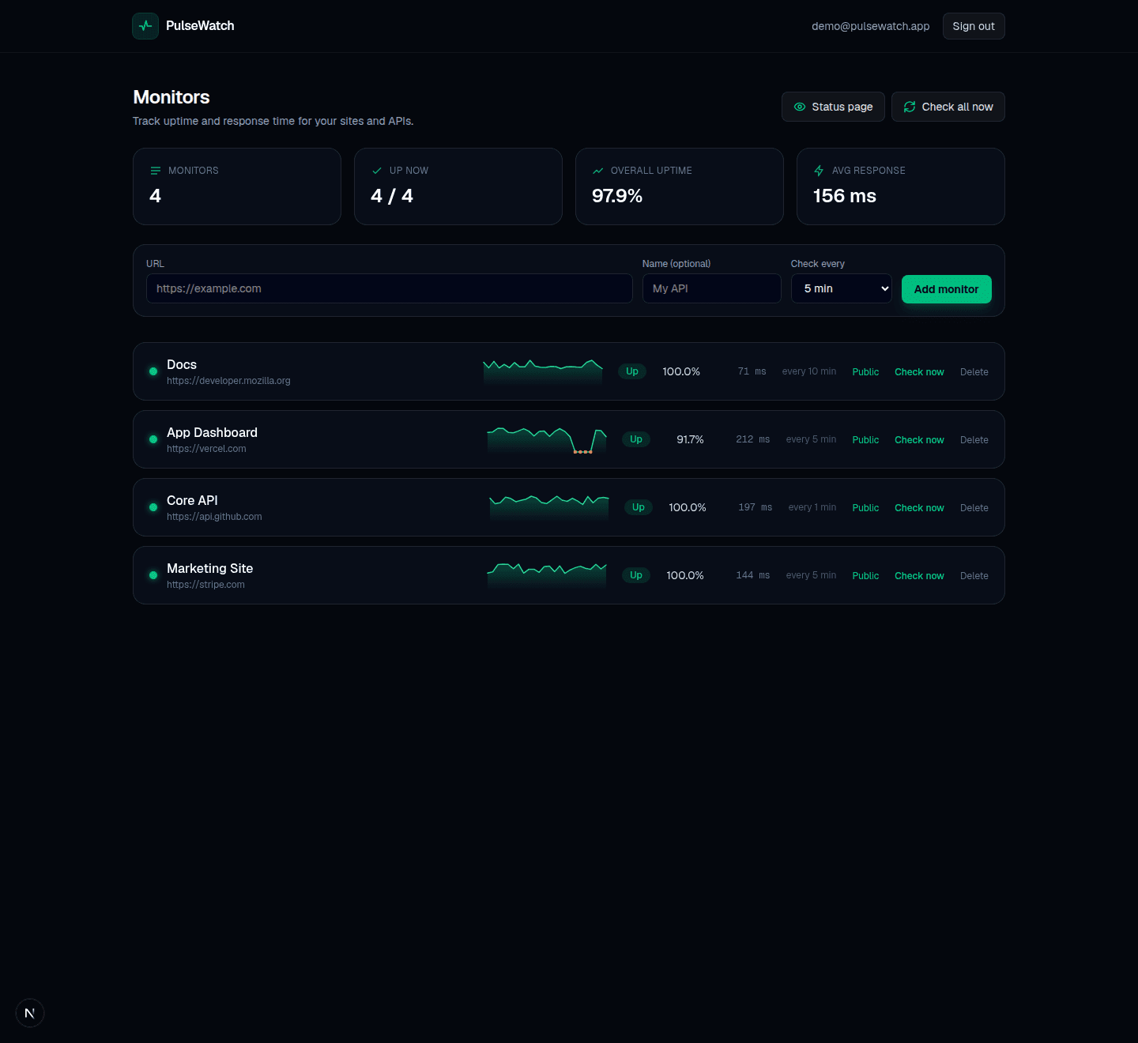Toggle Public visibility for App Dashboard
This screenshot has width=1138, height=1043.
[865, 440]
